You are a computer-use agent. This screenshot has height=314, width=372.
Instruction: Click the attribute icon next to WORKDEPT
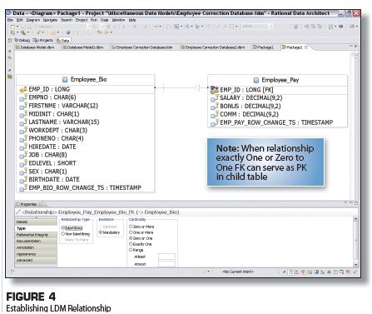point(22,131)
